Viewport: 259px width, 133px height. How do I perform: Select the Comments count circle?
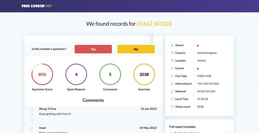click(110, 74)
